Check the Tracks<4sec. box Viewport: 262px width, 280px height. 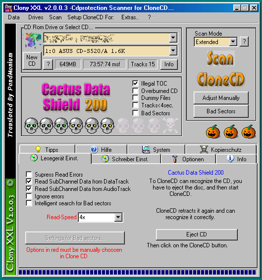(135, 105)
